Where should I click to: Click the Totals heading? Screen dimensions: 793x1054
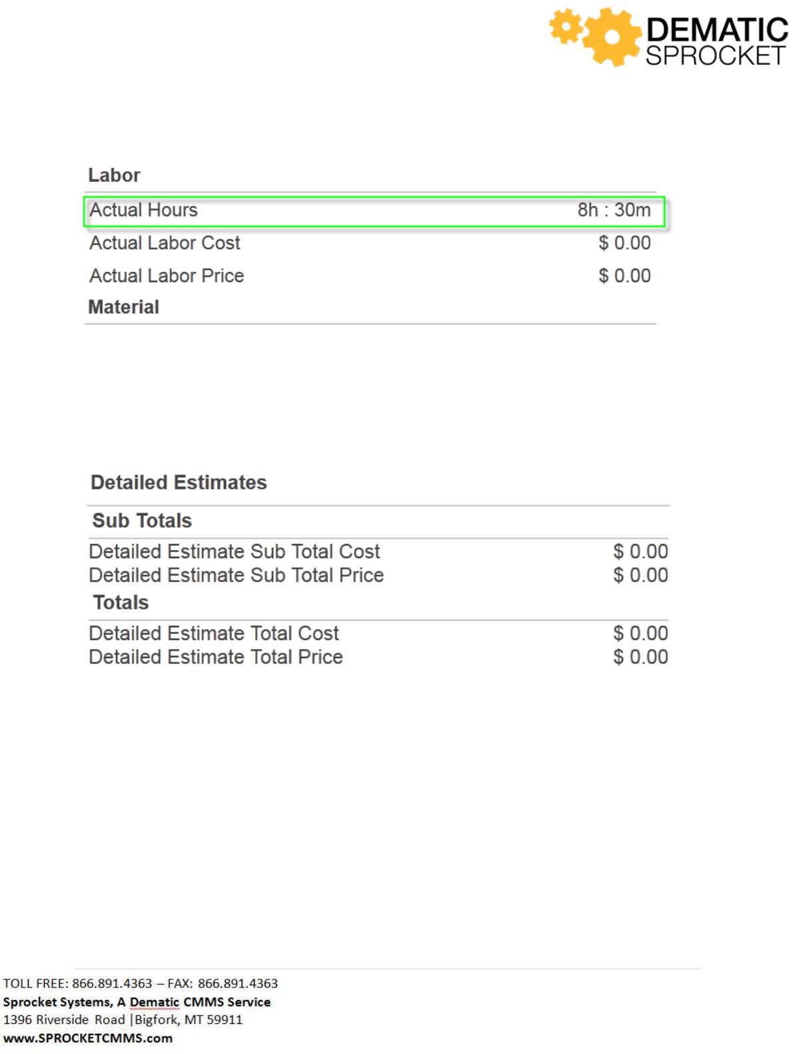(x=121, y=603)
